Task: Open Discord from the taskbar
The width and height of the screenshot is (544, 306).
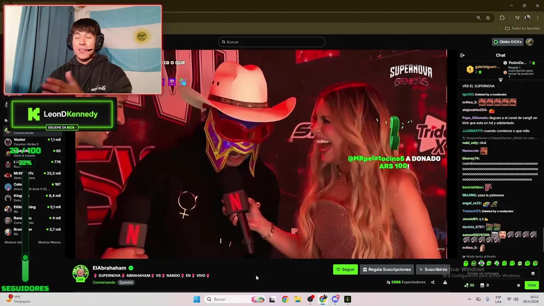Action: click(335, 299)
